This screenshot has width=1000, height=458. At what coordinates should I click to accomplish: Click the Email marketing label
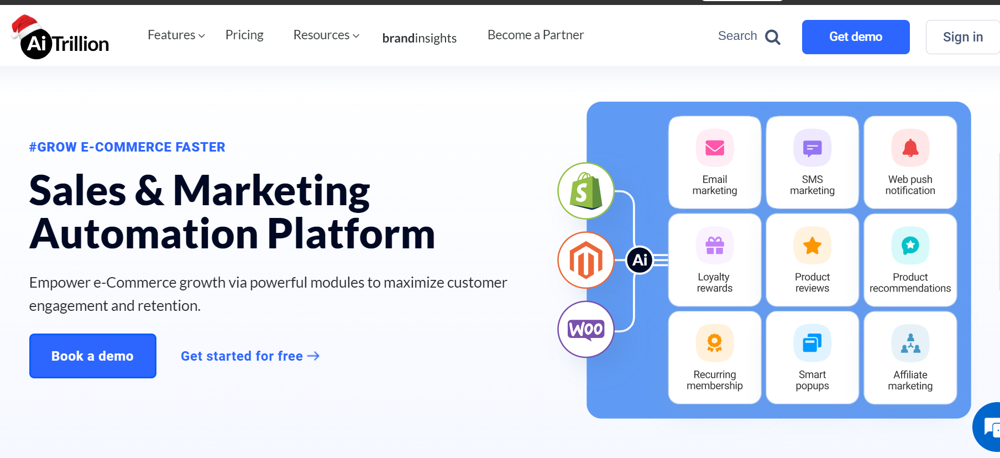715,185
